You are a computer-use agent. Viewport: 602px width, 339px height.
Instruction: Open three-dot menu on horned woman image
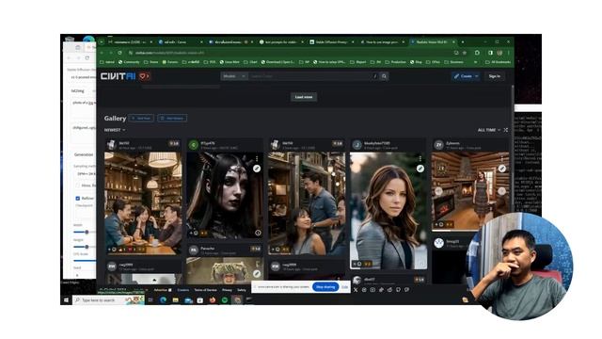(257, 158)
